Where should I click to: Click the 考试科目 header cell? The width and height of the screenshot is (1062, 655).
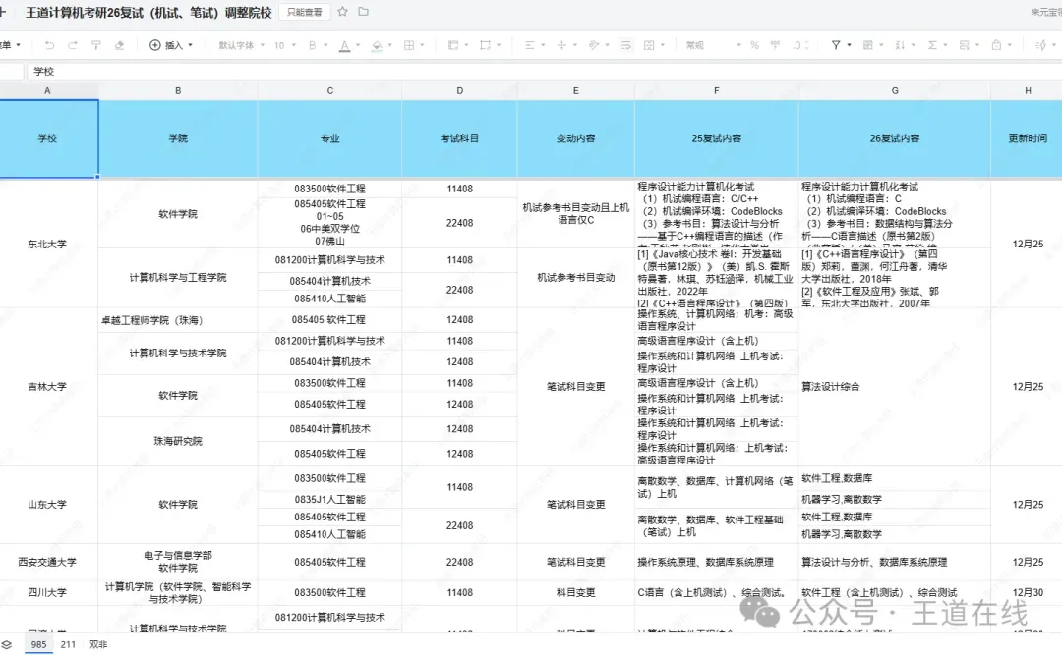point(460,138)
